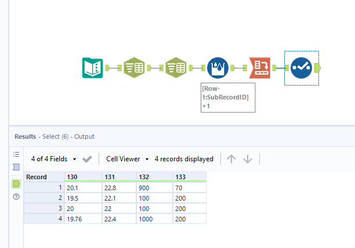Show the input anchor data view

click(x=16, y=167)
